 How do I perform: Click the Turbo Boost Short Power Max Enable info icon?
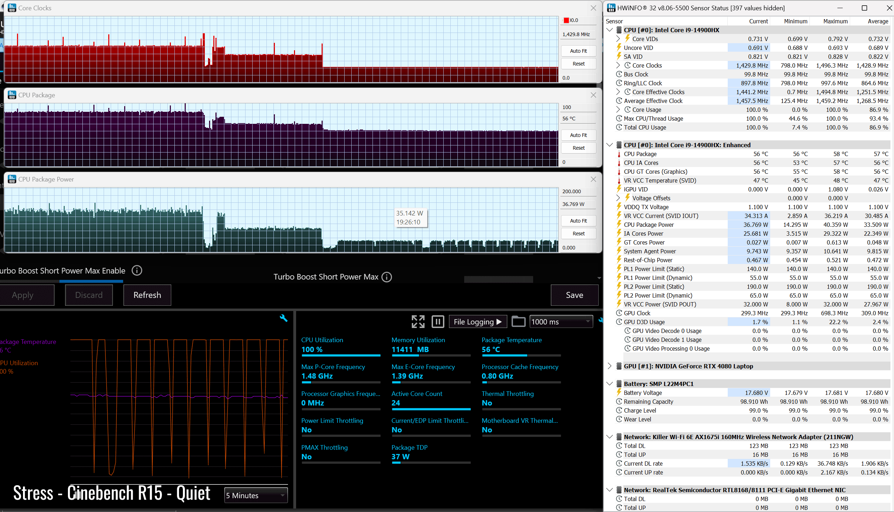coord(137,271)
